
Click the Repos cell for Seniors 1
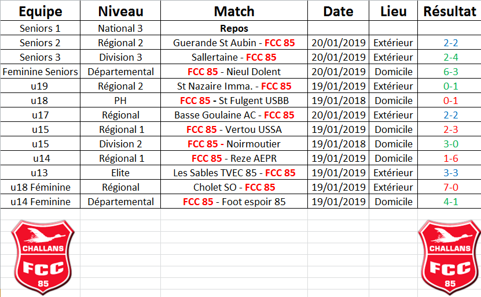tap(234, 28)
